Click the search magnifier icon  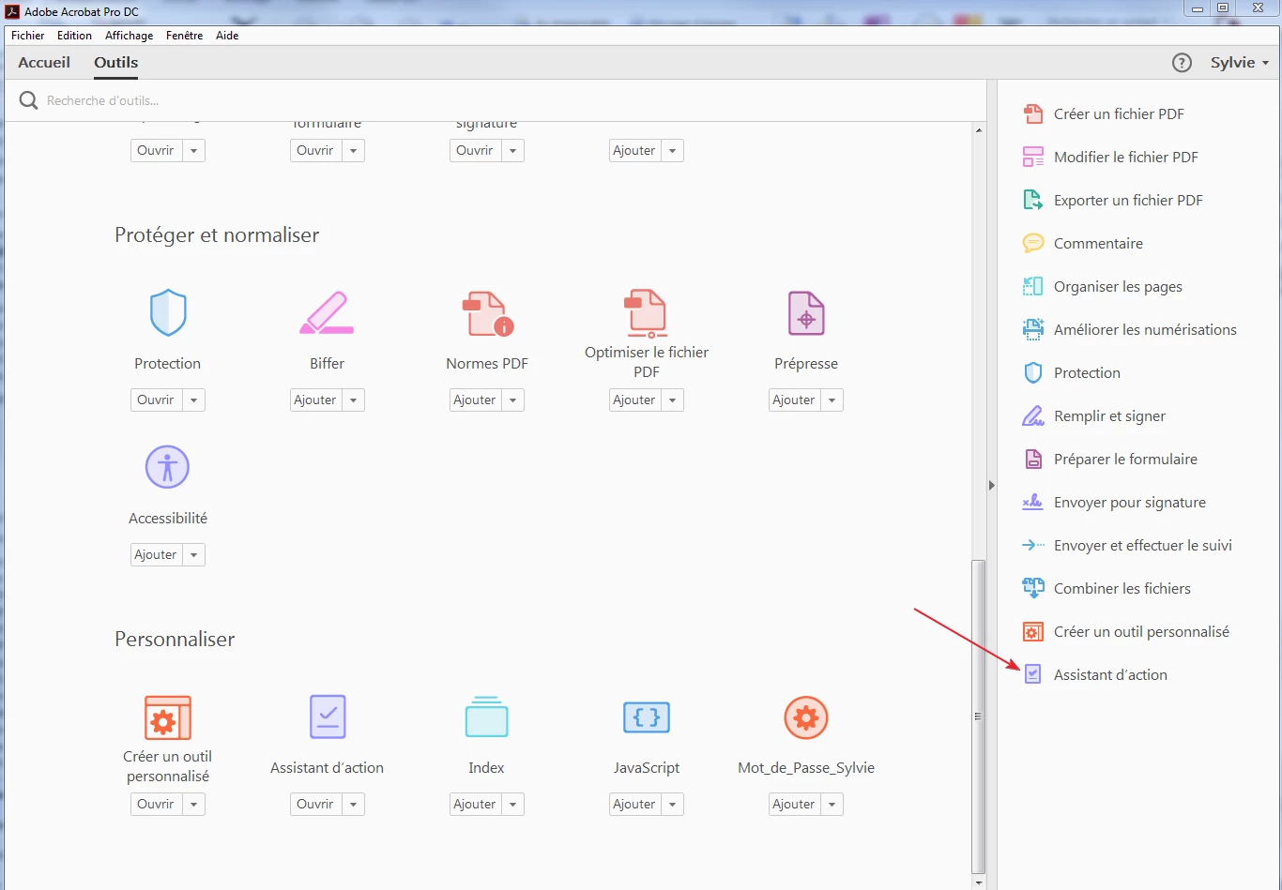pos(29,100)
